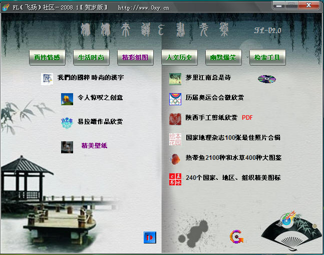
Task: Click the colorful G logo icon
Action: pyautogui.click(x=236, y=237)
